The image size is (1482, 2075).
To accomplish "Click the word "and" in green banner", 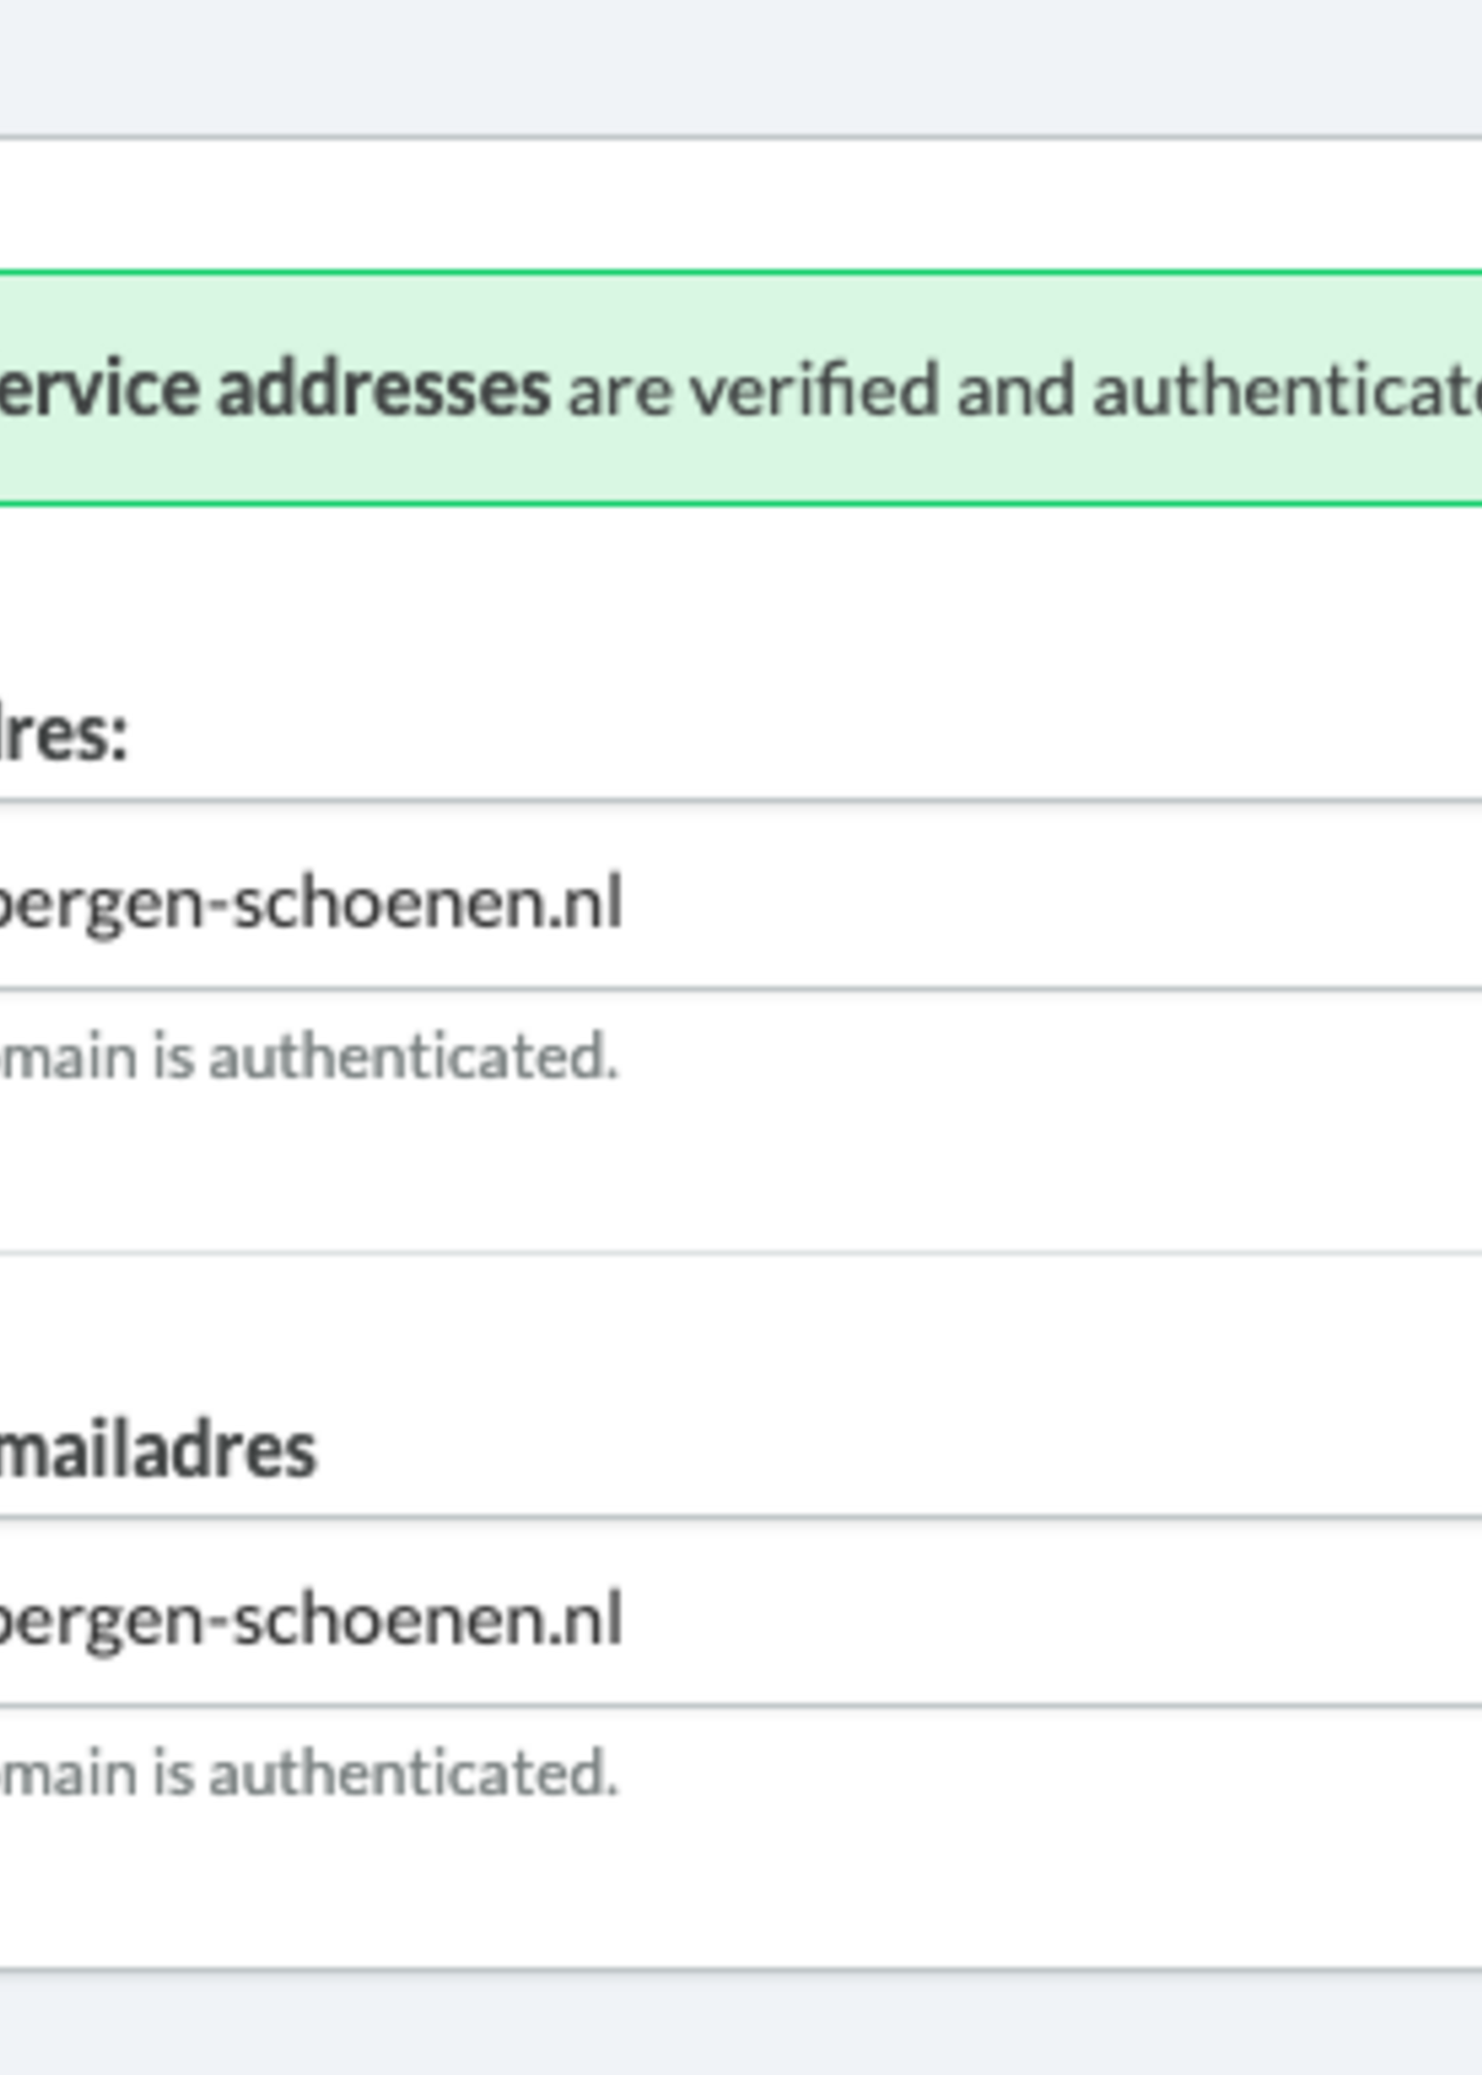I will coord(1015,390).
